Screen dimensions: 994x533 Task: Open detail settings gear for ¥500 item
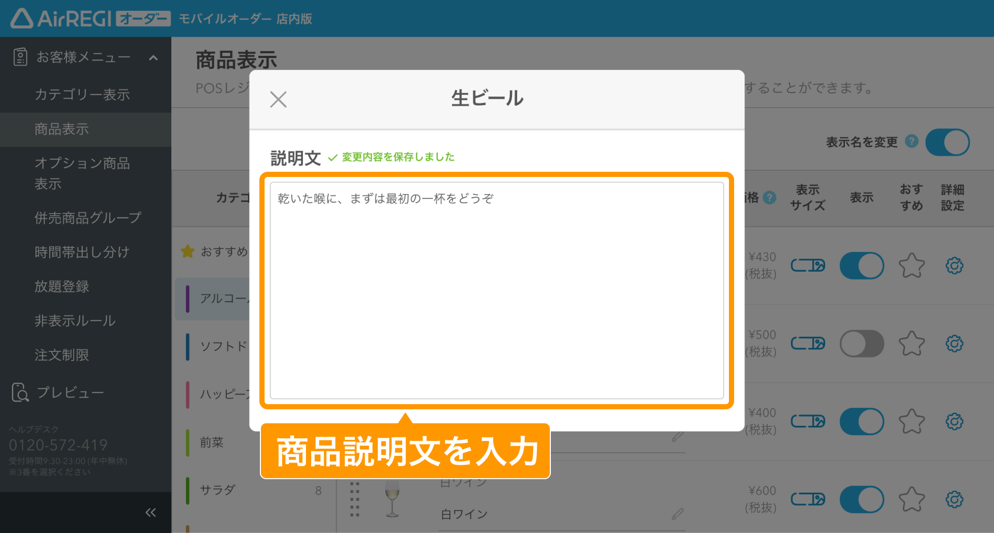coord(954,344)
